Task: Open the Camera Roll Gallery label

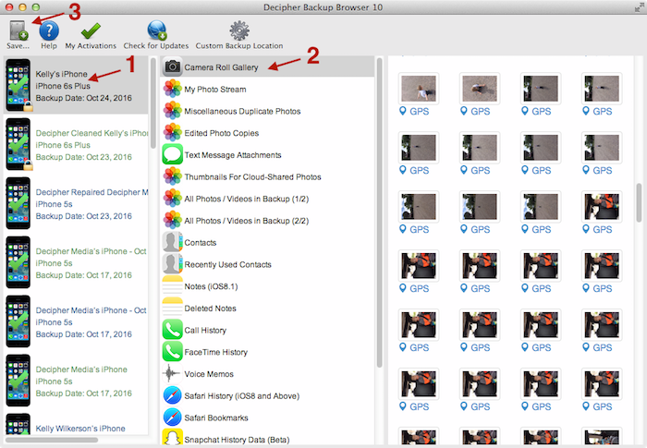Action: point(221,67)
